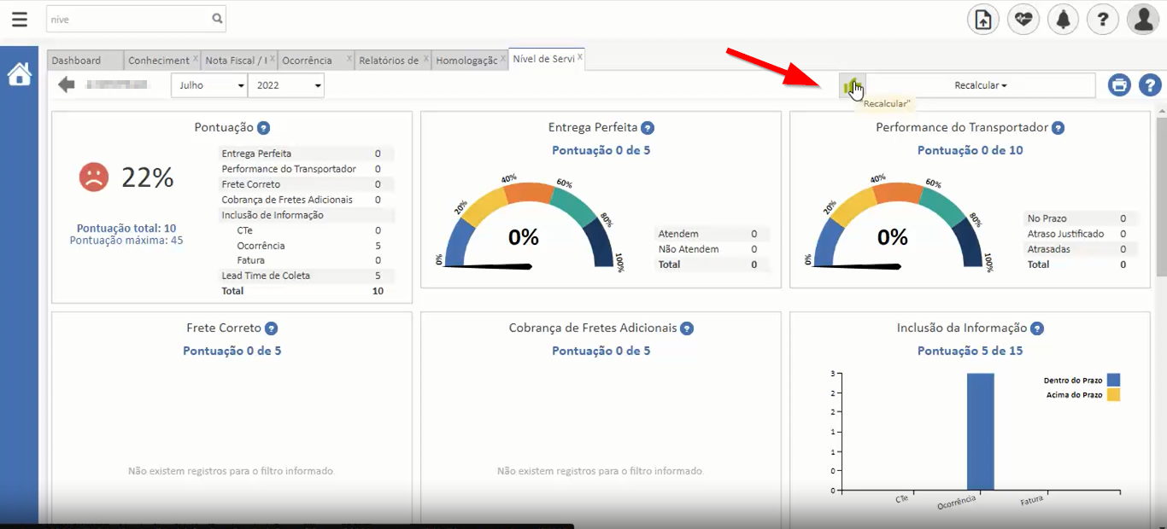Screen dimensions: 1167x529
Task: Click help icon beside Entrega Perfeita
Action: tap(648, 128)
